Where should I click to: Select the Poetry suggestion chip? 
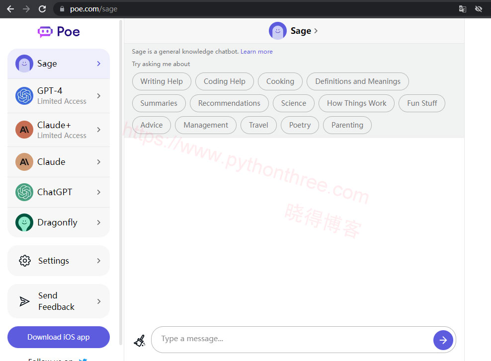[x=300, y=125]
